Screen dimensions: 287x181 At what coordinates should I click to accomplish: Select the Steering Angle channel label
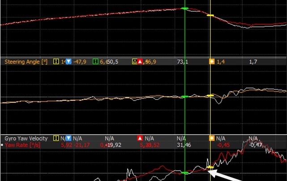26,62
